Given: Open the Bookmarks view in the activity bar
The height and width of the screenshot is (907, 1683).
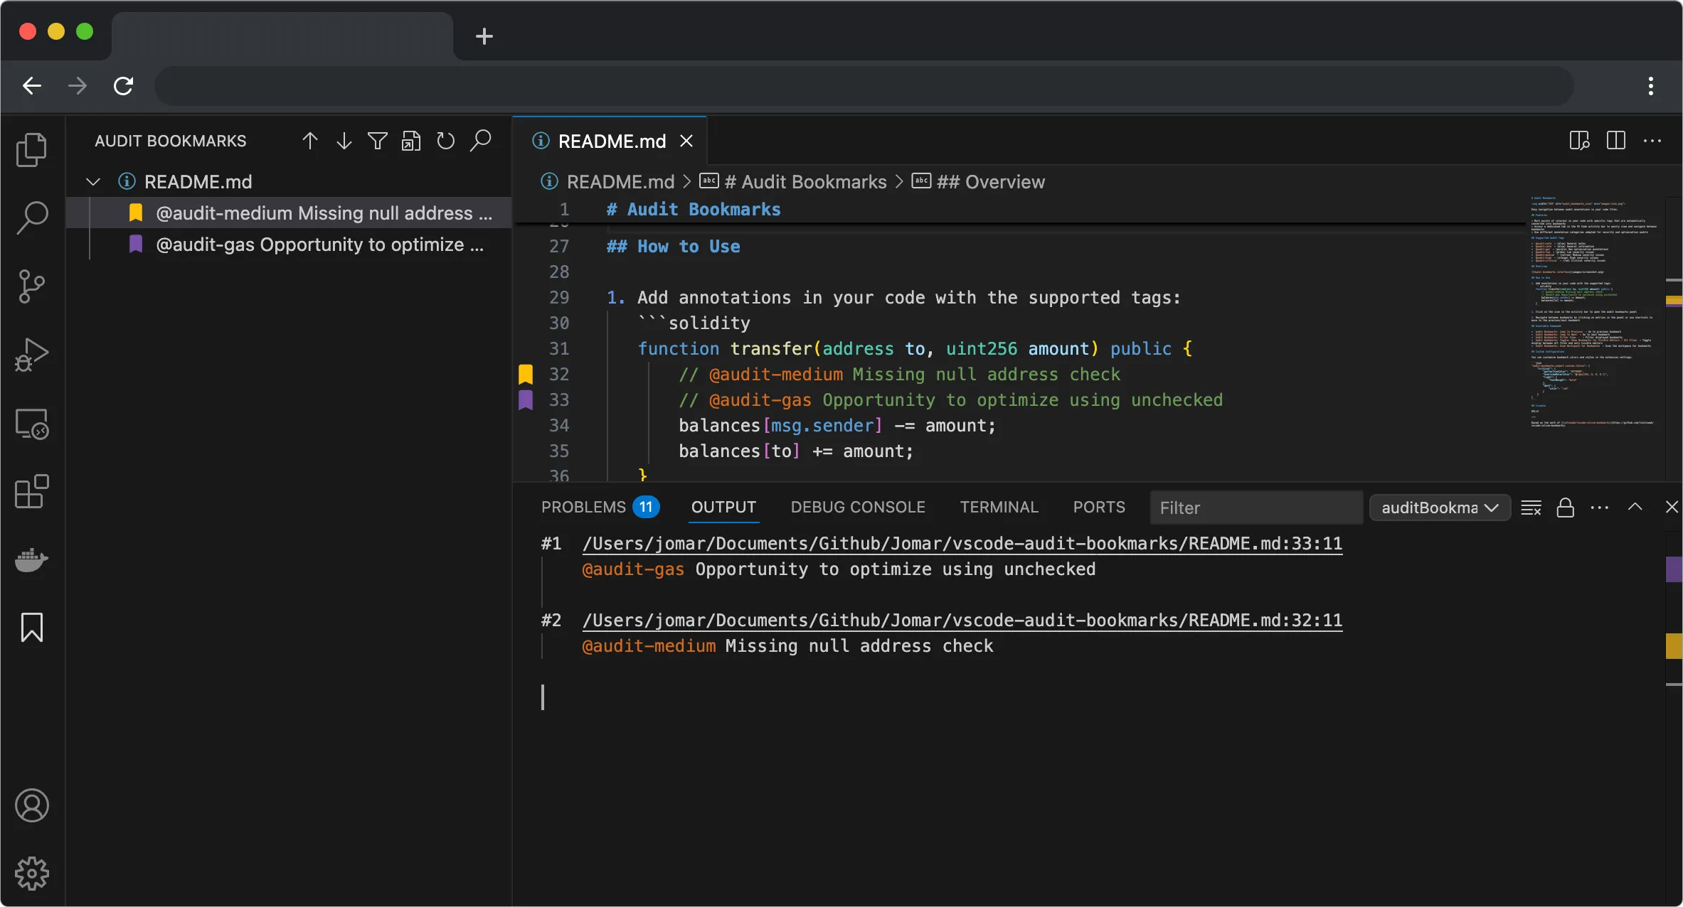Looking at the screenshot, I should (x=31, y=627).
